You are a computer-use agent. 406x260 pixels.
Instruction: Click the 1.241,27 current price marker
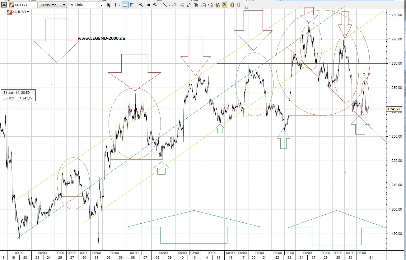click(394, 109)
